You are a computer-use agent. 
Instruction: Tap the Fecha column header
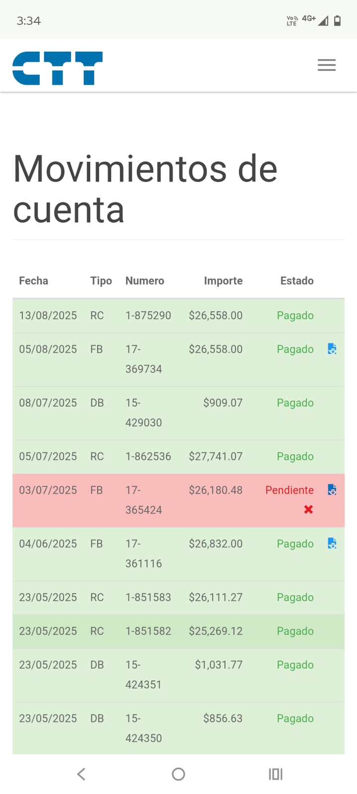[x=34, y=281]
